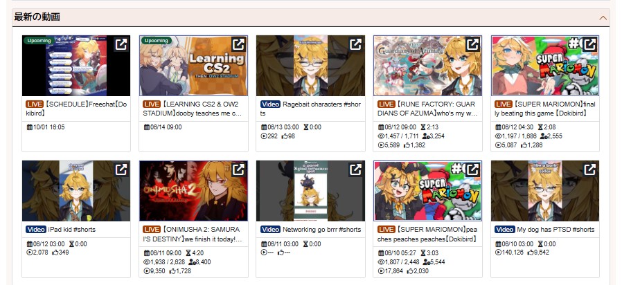Open SUPER MARIOMON peaches peaches title link
This screenshot has width=622, height=285.
427,235
